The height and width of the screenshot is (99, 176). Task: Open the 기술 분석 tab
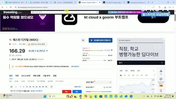click(x=46, y=76)
